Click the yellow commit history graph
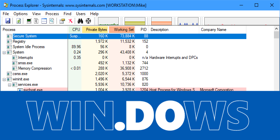The width and height of the screenshot is (280, 140). click(x=135, y=21)
